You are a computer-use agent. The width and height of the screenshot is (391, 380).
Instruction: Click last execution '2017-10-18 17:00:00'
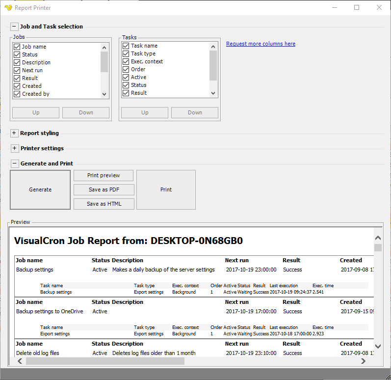(x=290, y=333)
